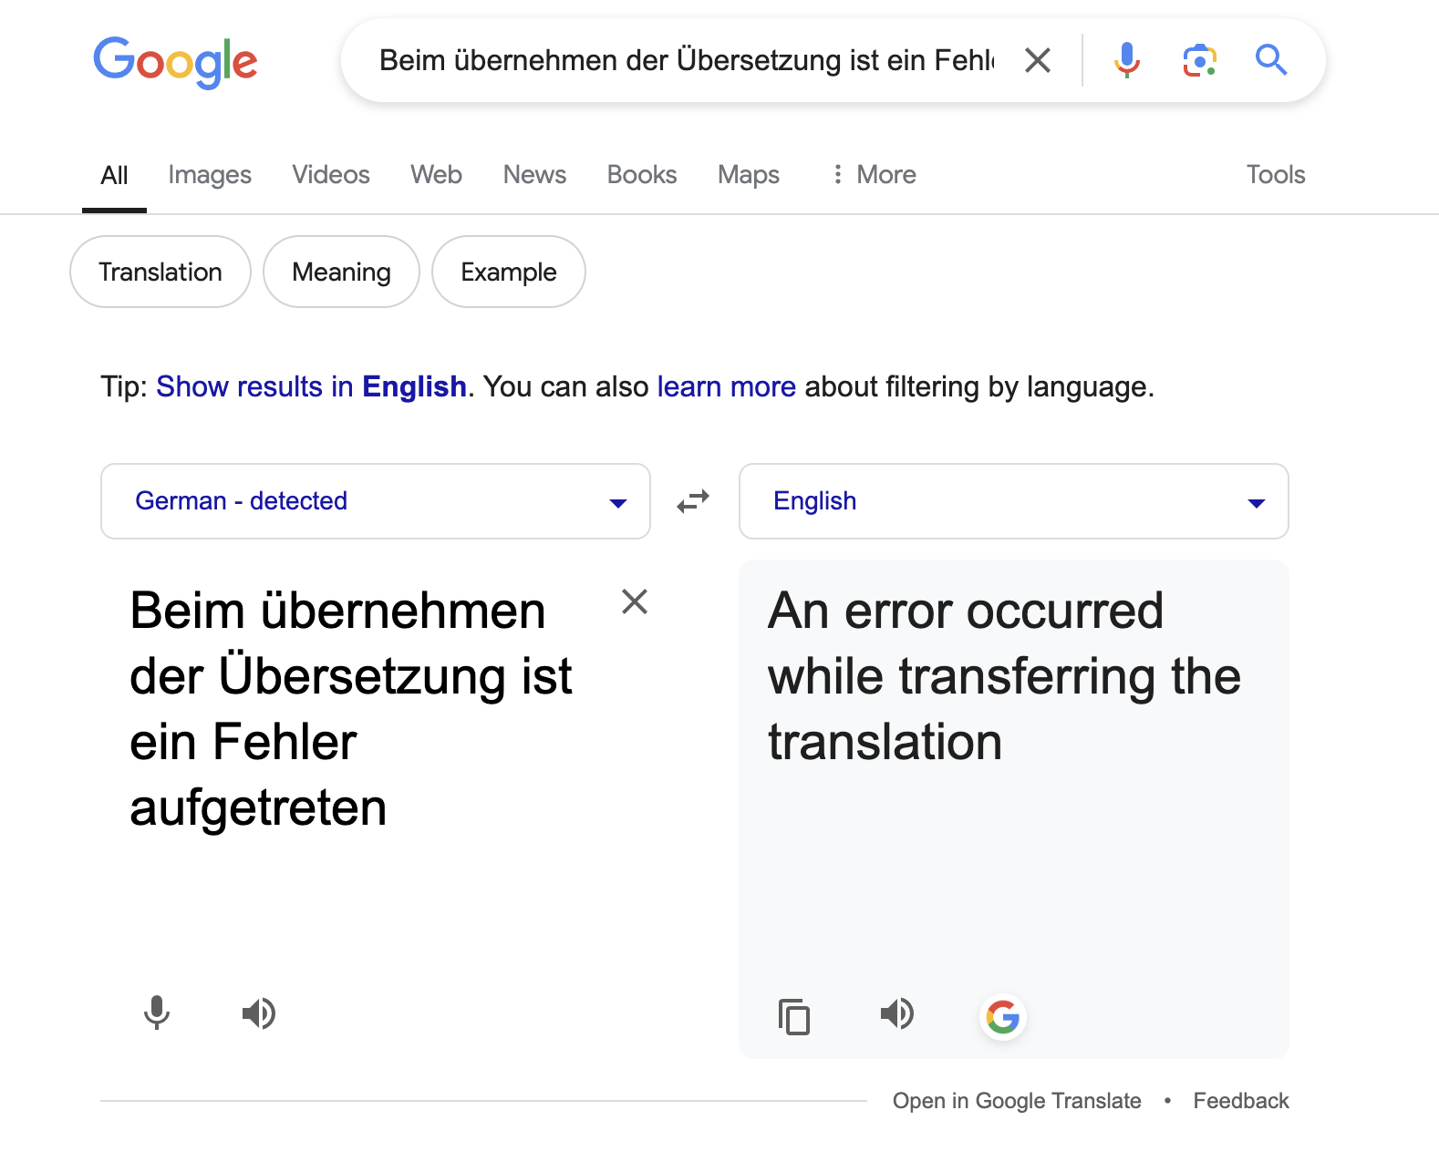Clear the German source text
This screenshot has width=1439, height=1172.
click(x=635, y=601)
